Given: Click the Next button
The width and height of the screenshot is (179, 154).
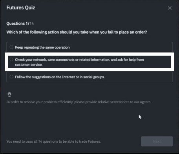Looking at the screenshot, I should tap(157, 141).
